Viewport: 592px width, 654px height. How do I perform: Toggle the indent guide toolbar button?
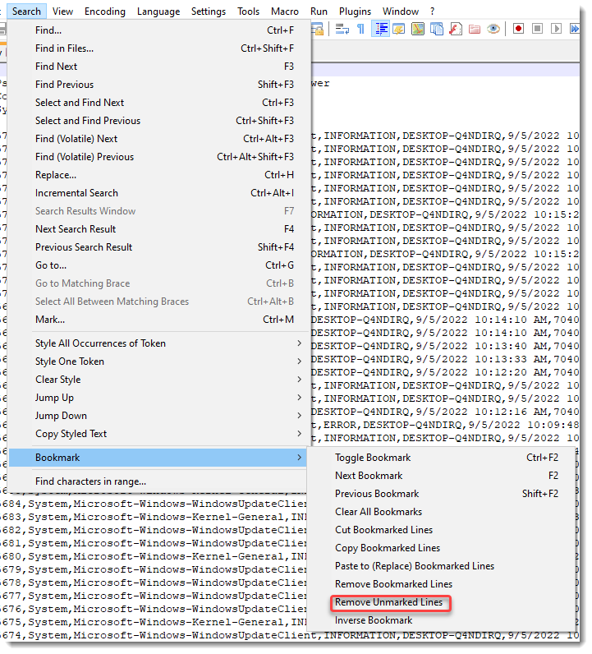[x=381, y=29]
